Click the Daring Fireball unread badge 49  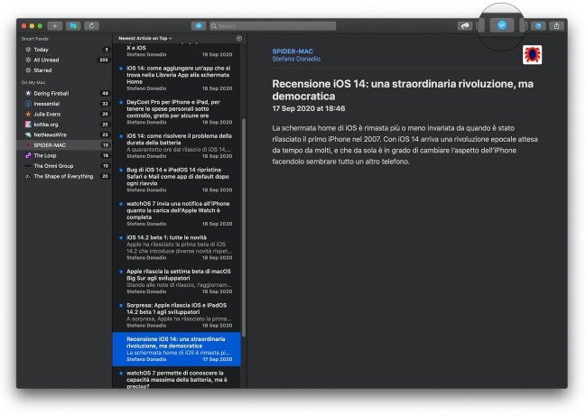click(105, 93)
